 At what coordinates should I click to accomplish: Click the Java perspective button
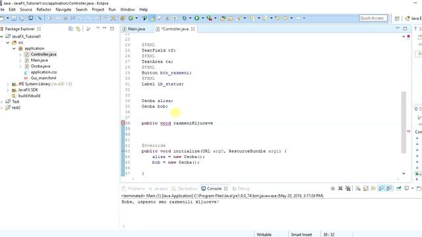[413, 18]
